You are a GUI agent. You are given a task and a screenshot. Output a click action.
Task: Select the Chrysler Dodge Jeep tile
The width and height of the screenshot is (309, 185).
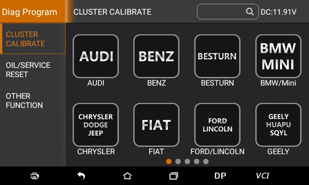click(x=96, y=125)
